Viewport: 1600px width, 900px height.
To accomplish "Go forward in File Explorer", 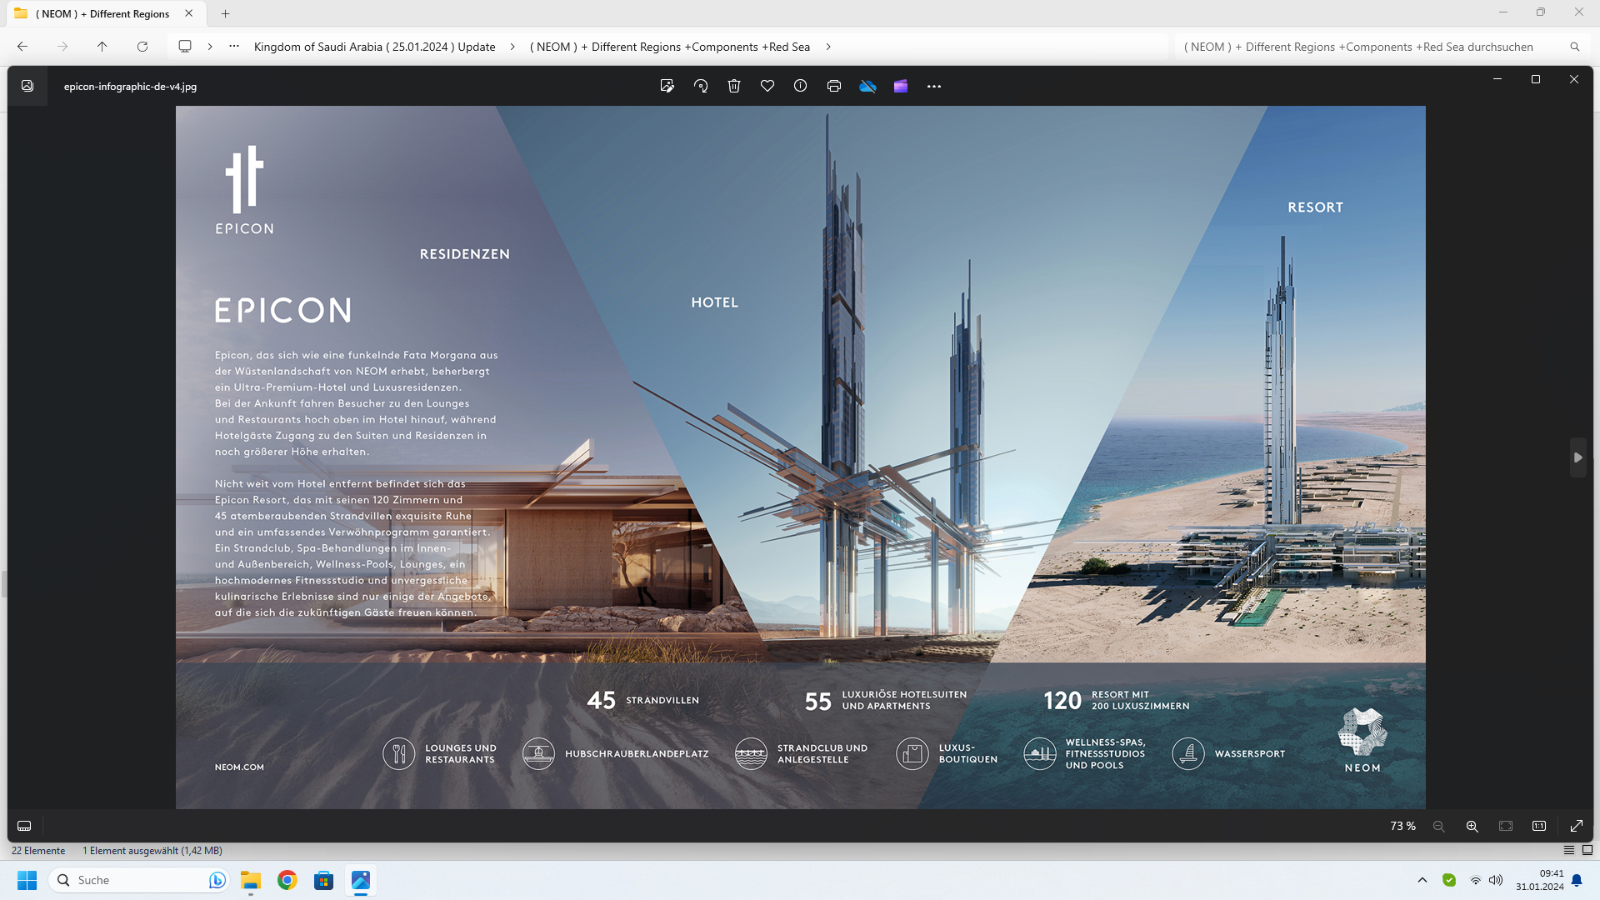I will [62, 47].
